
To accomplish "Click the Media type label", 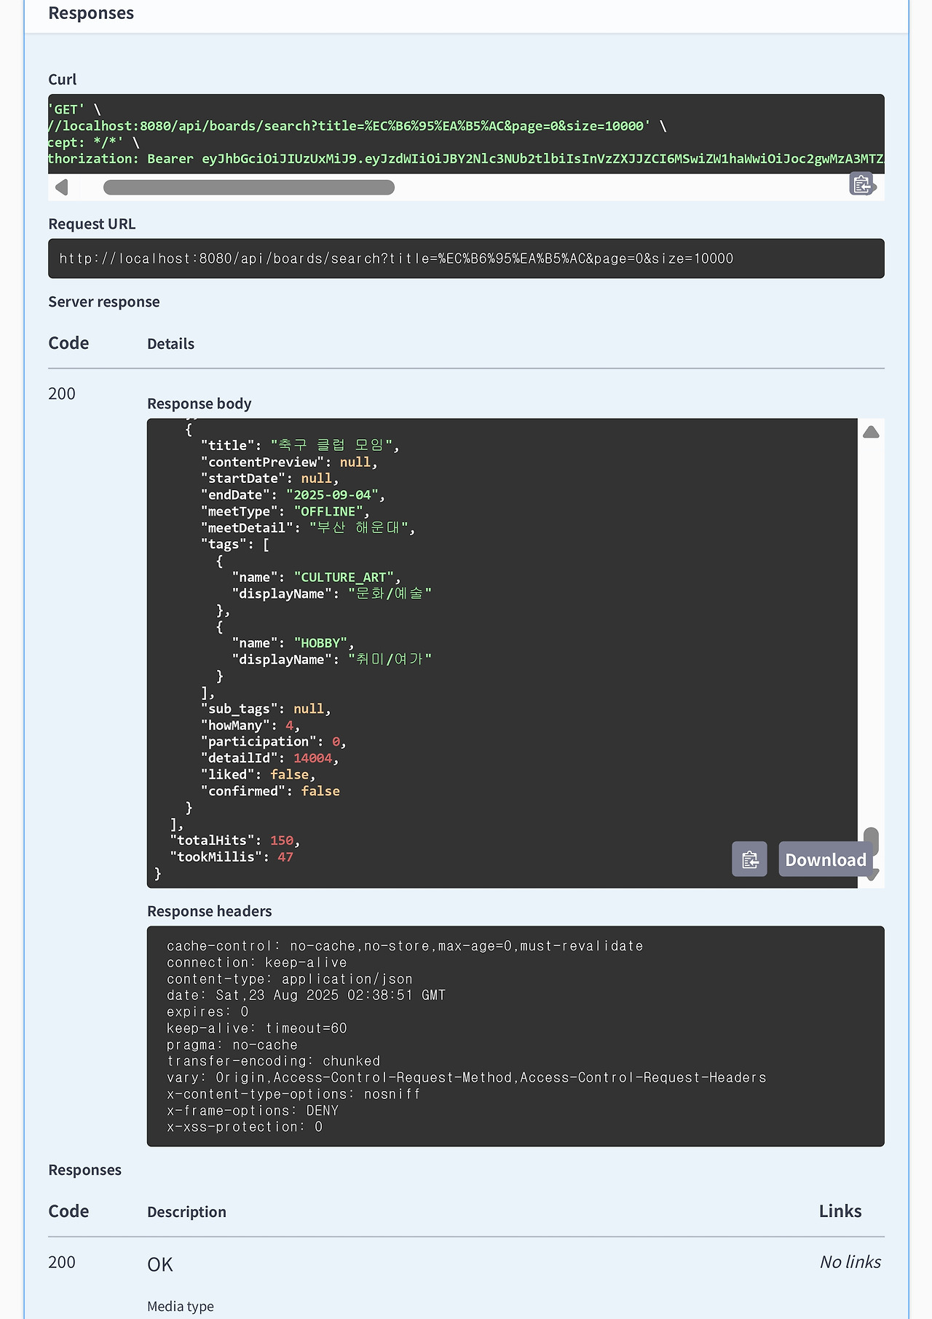I will pyautogui.click(x=181, y=1306).
